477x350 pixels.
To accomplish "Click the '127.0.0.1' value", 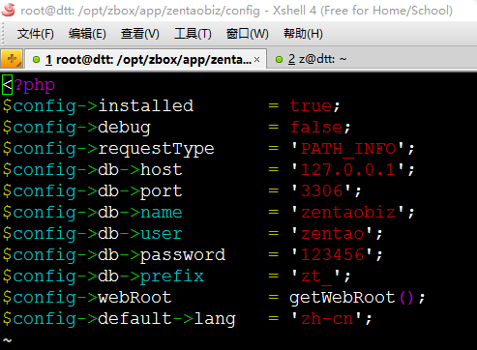I will [x=348, y=169].
